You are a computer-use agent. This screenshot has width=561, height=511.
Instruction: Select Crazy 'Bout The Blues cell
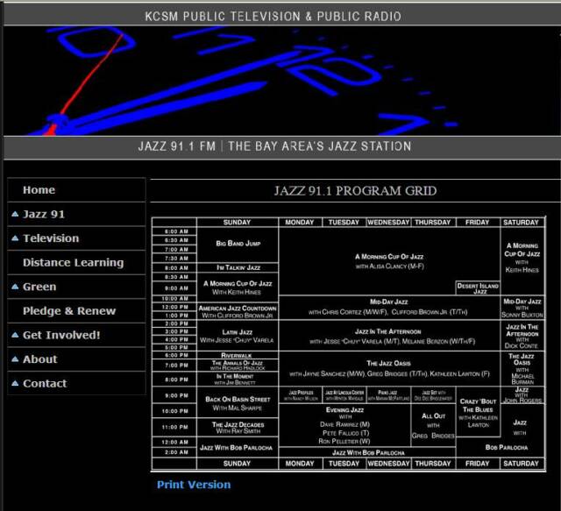(478, 412)
